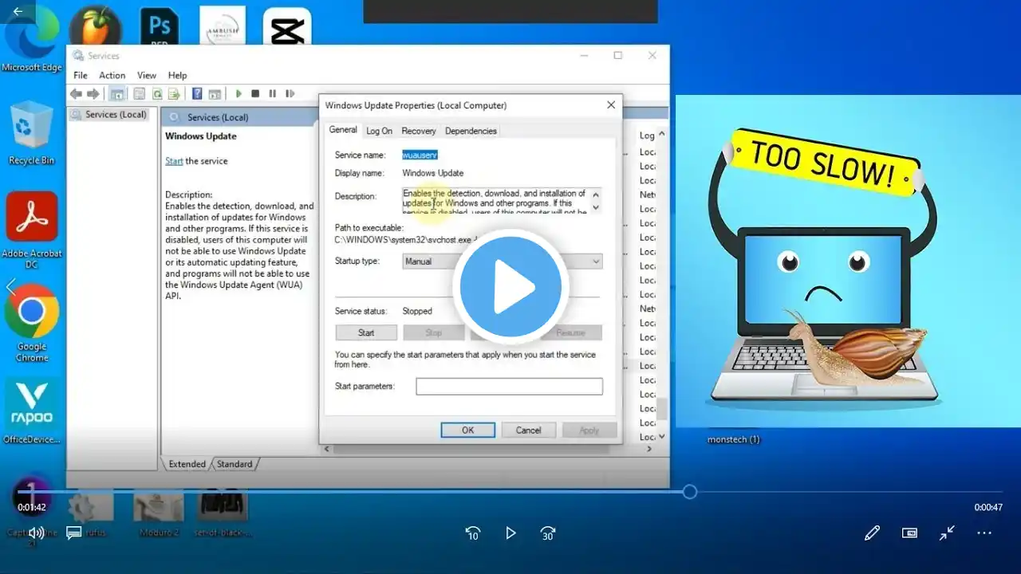Click the Stop button under Service status
The image size is (1021, 574).
[x=434, y=332]
